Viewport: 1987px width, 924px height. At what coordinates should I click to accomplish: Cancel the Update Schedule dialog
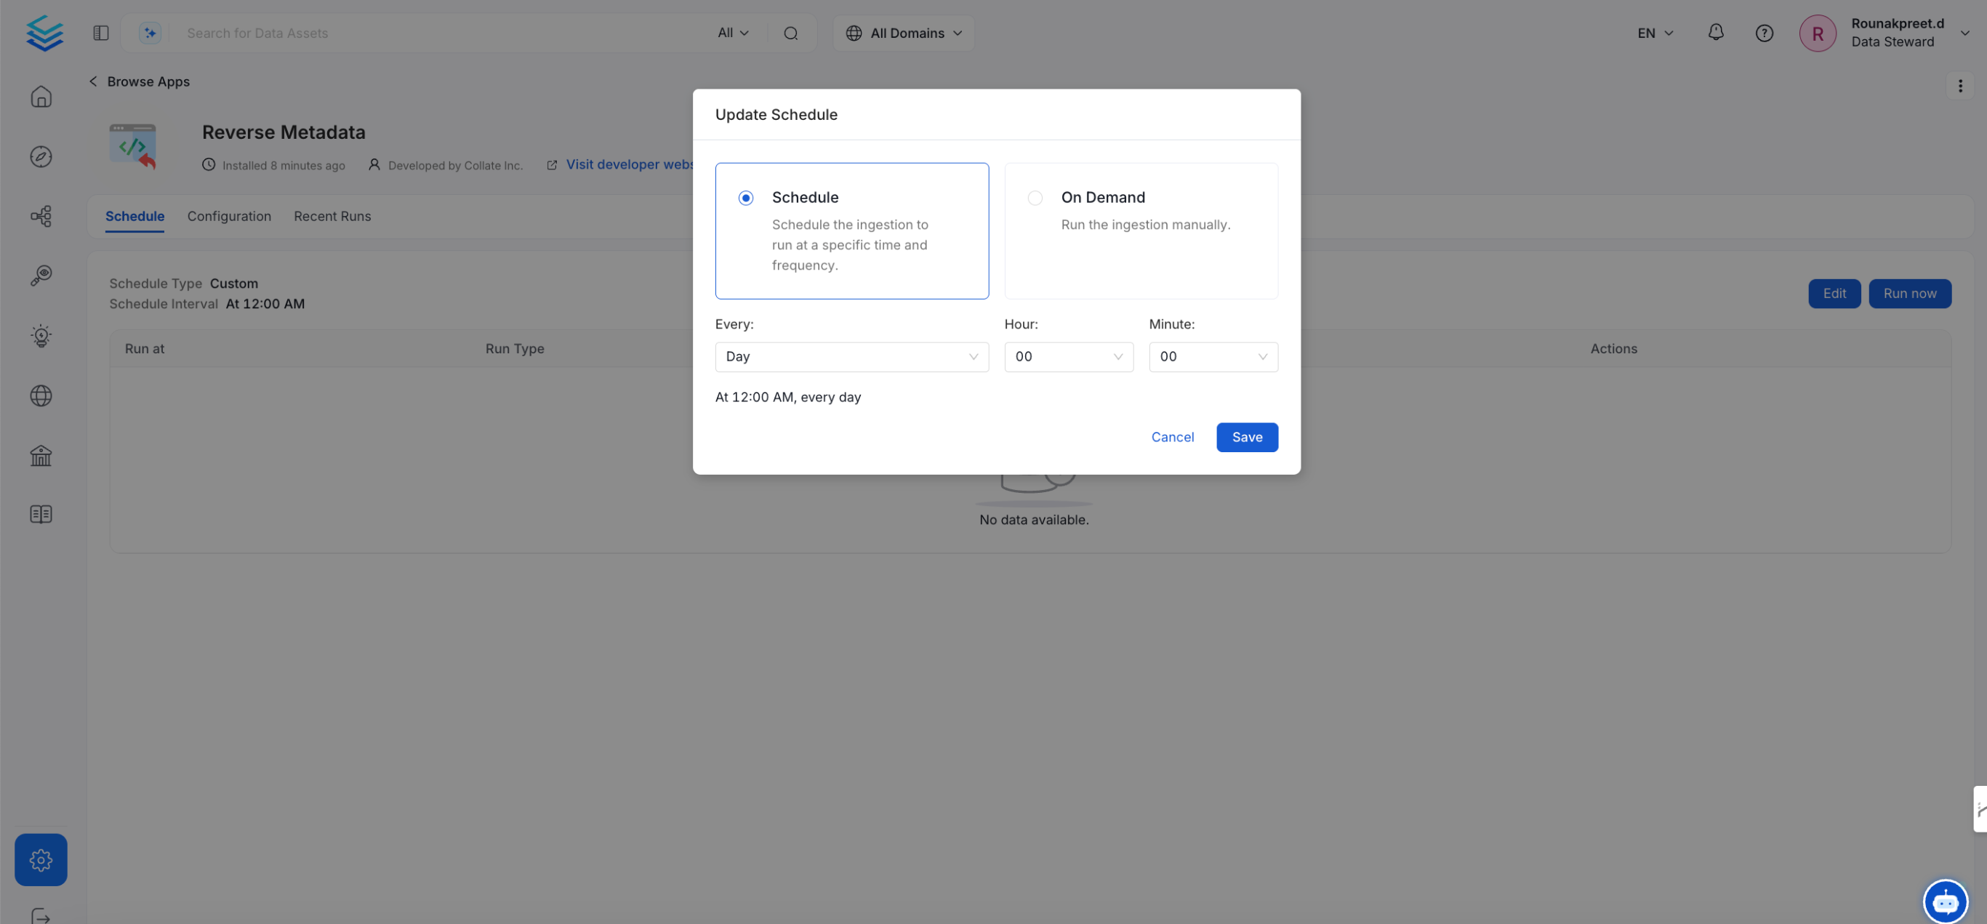tap(1172, 438)
